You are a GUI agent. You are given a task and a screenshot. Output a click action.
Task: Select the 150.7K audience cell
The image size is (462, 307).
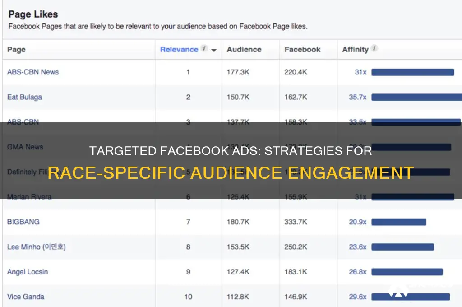tap(238, 97)
